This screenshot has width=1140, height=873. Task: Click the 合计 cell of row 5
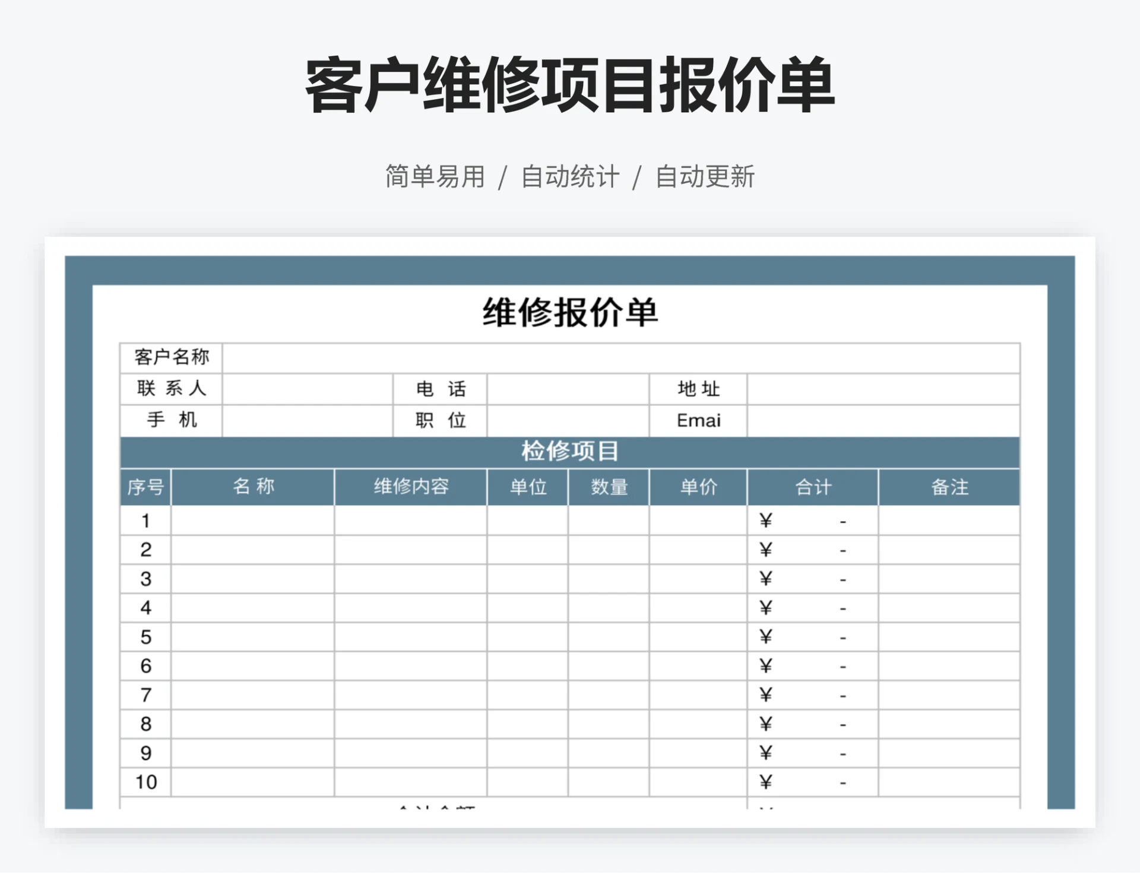(812, 637)
